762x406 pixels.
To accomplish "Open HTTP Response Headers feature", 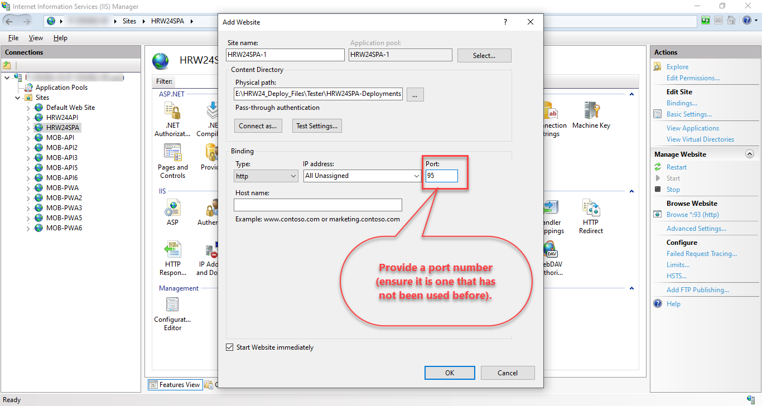I will pyautogui.click(x=172, y=255).
